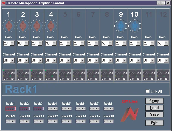Expand the channel 5 Gain dropdown
The width and height of the screenshot is (172, 131).
click(65, 43)
